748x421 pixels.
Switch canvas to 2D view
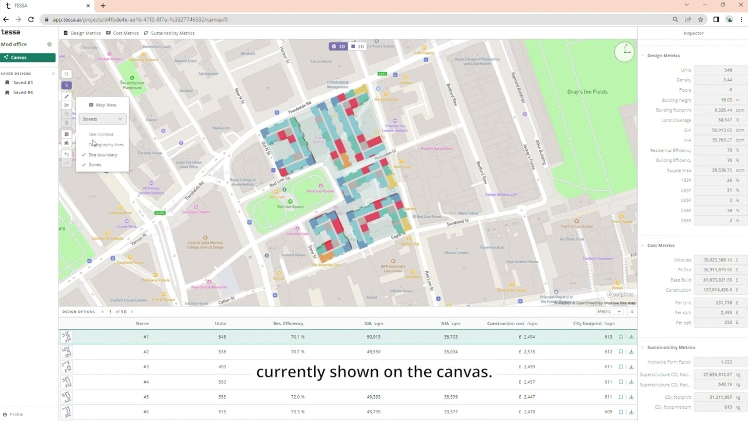point(358,46)
